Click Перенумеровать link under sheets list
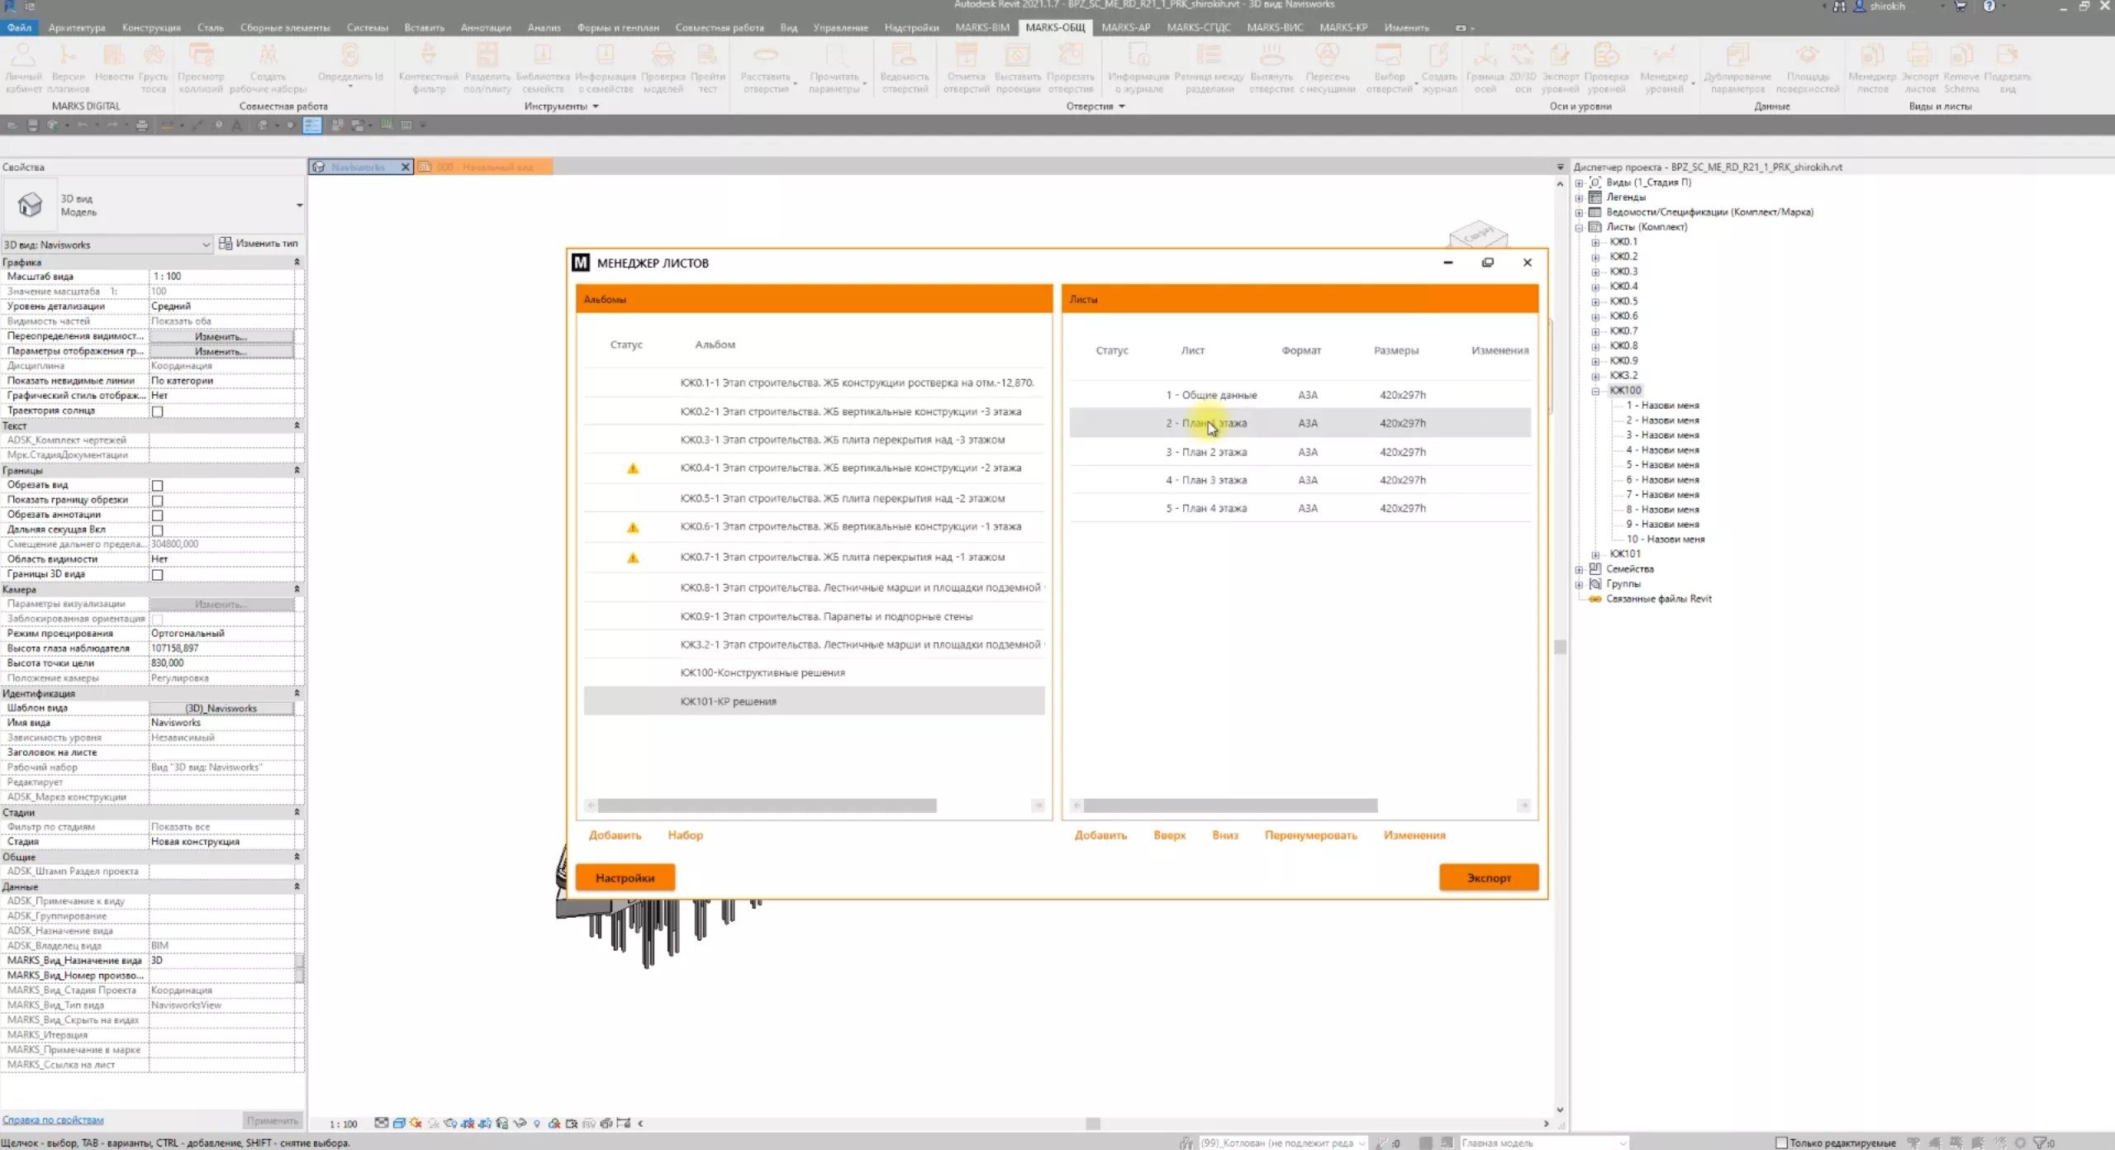The width and height of the screenshot is (2115, 1150). pyautogui.click(x=1310, y=835)
